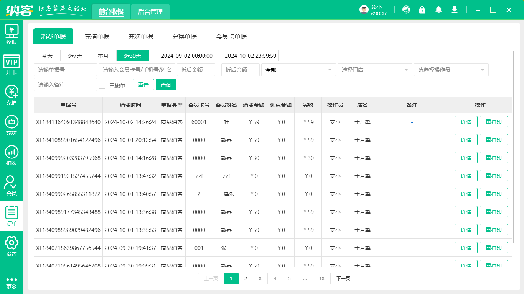Image resolution: width=524 pixels, height=294 pixels.
Task: Click 重打印 for 王溪乐 order
Action: pyautogui.click(x=494, y=194)
